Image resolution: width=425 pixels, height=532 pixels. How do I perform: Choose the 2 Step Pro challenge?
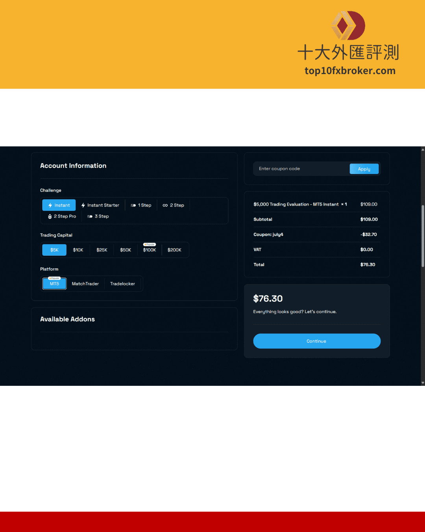click(x=62, y=216)
